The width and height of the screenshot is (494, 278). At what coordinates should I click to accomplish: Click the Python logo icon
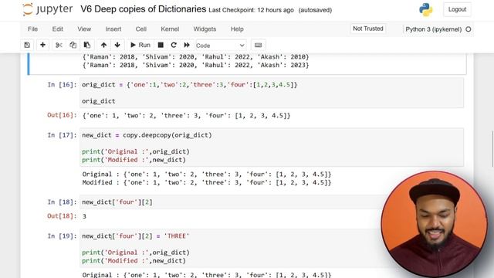[x=425, y=9]
